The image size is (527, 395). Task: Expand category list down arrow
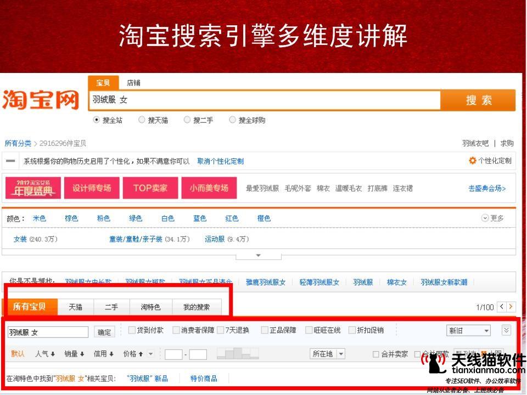[x=259, y=256]
